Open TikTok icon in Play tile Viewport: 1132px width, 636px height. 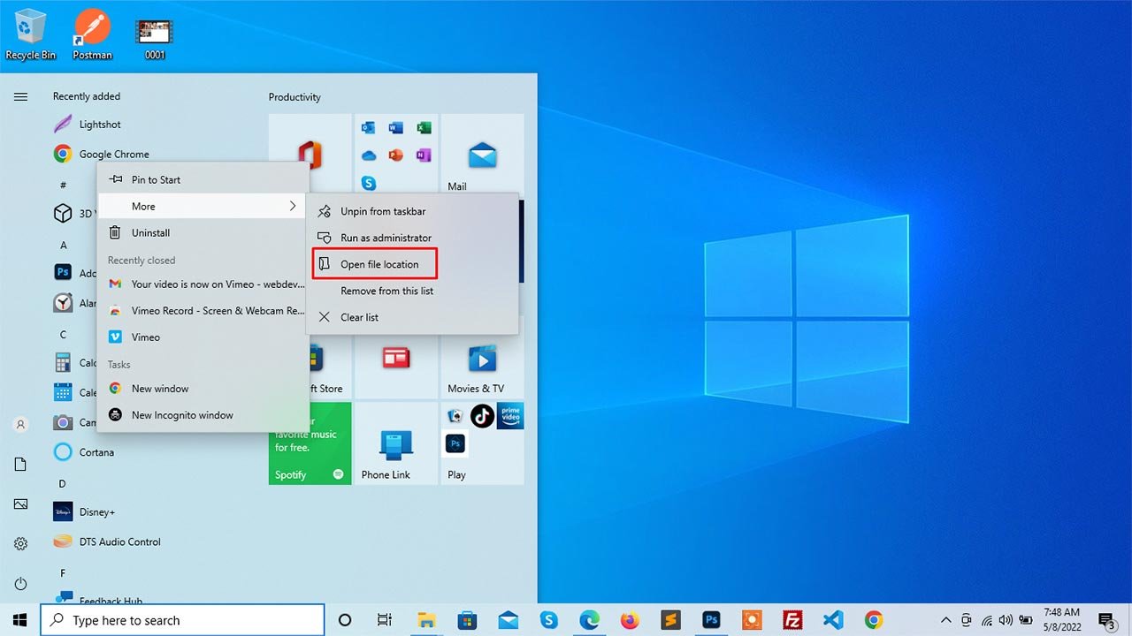(x=482, y=415)
